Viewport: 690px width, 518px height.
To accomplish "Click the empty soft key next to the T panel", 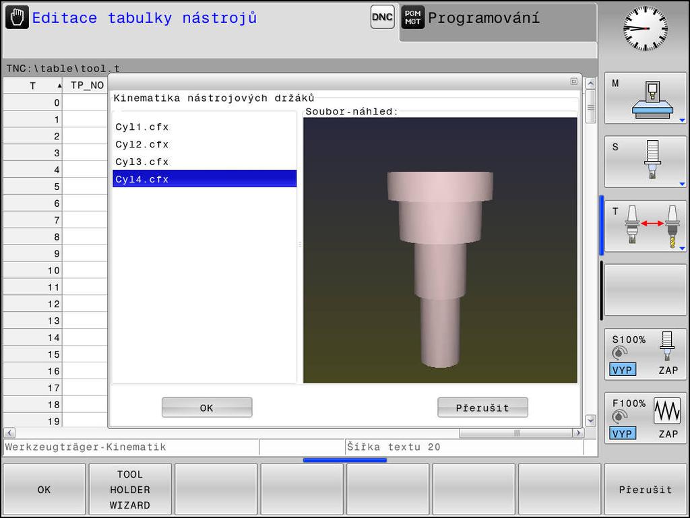I will click(x=645, y=290).
